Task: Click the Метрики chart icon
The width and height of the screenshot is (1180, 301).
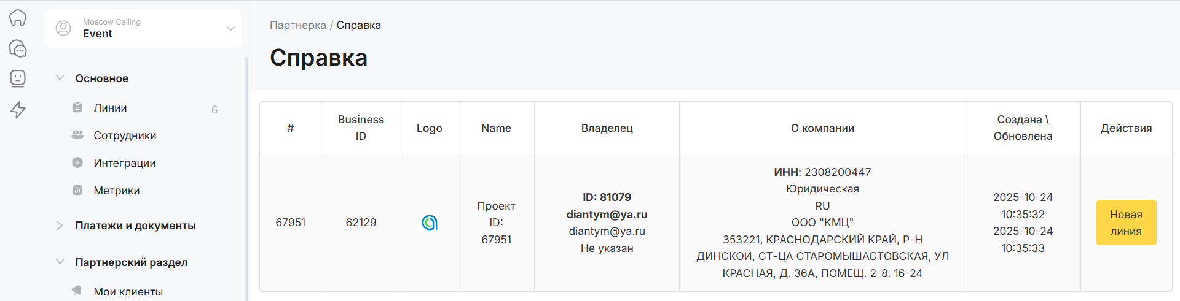Action: tap(77, 191)
